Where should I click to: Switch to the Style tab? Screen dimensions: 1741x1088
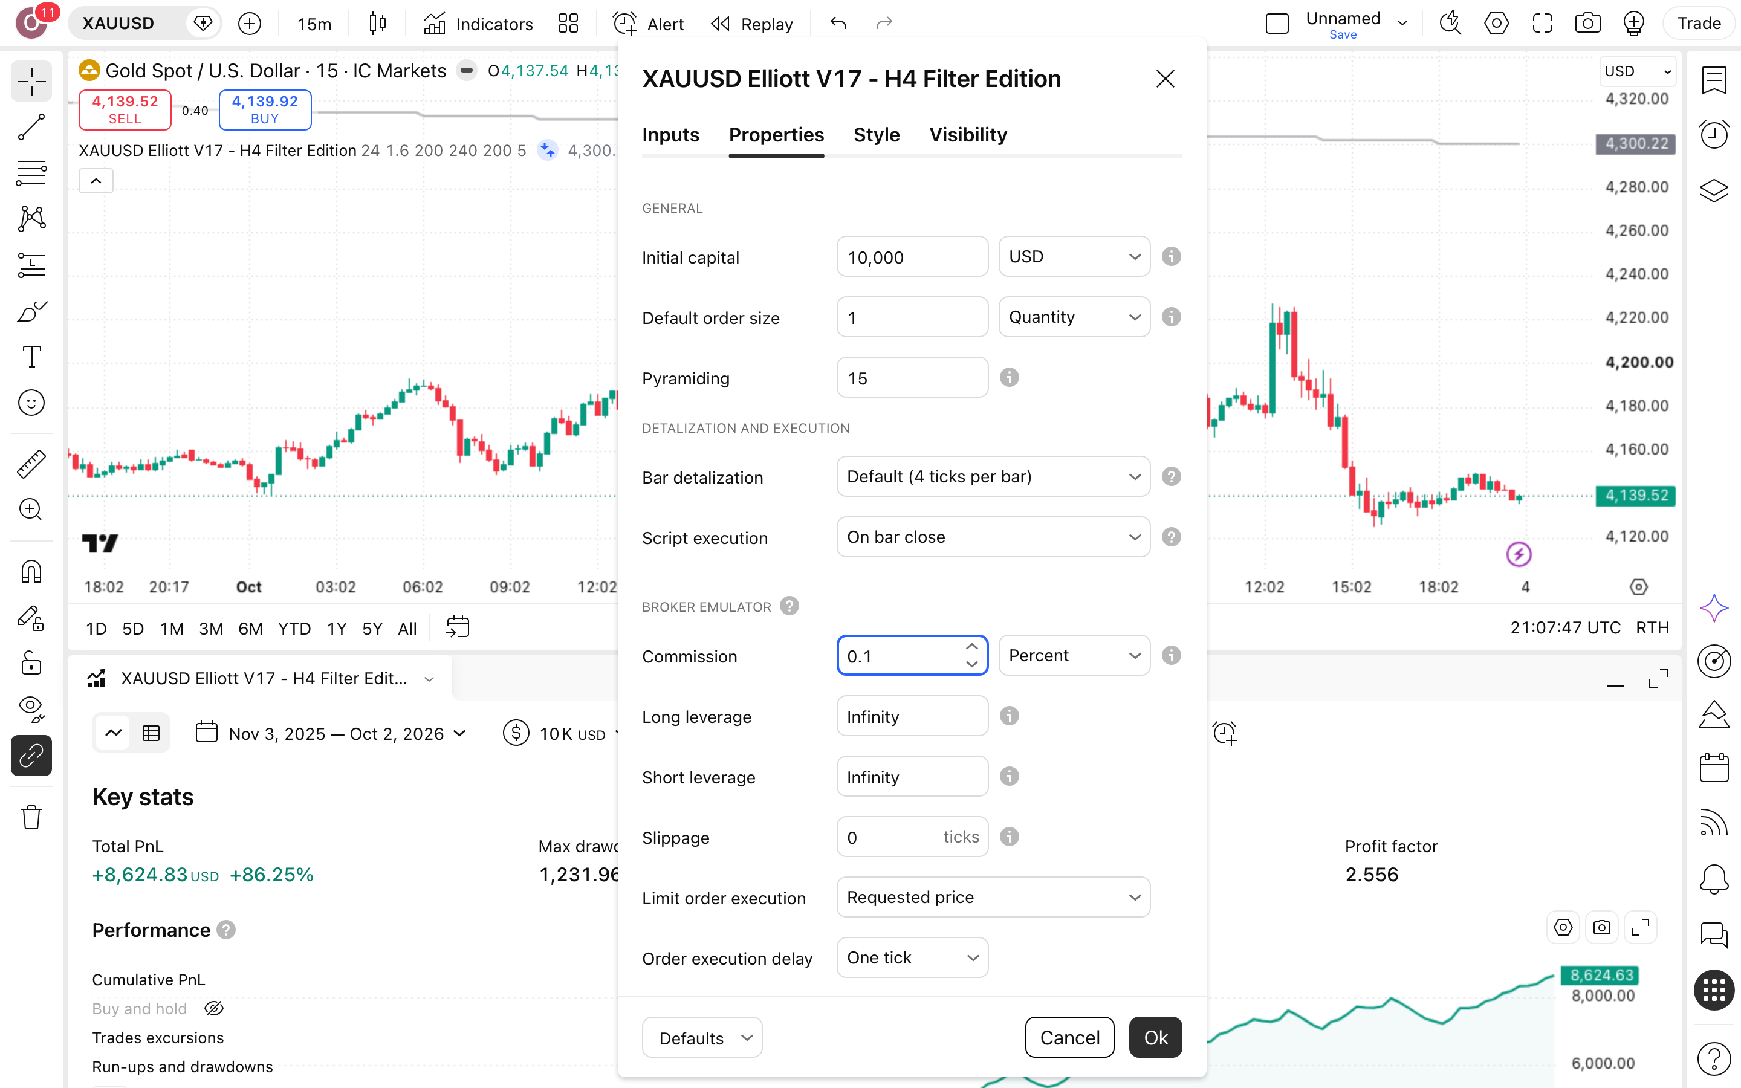[877, 135]
